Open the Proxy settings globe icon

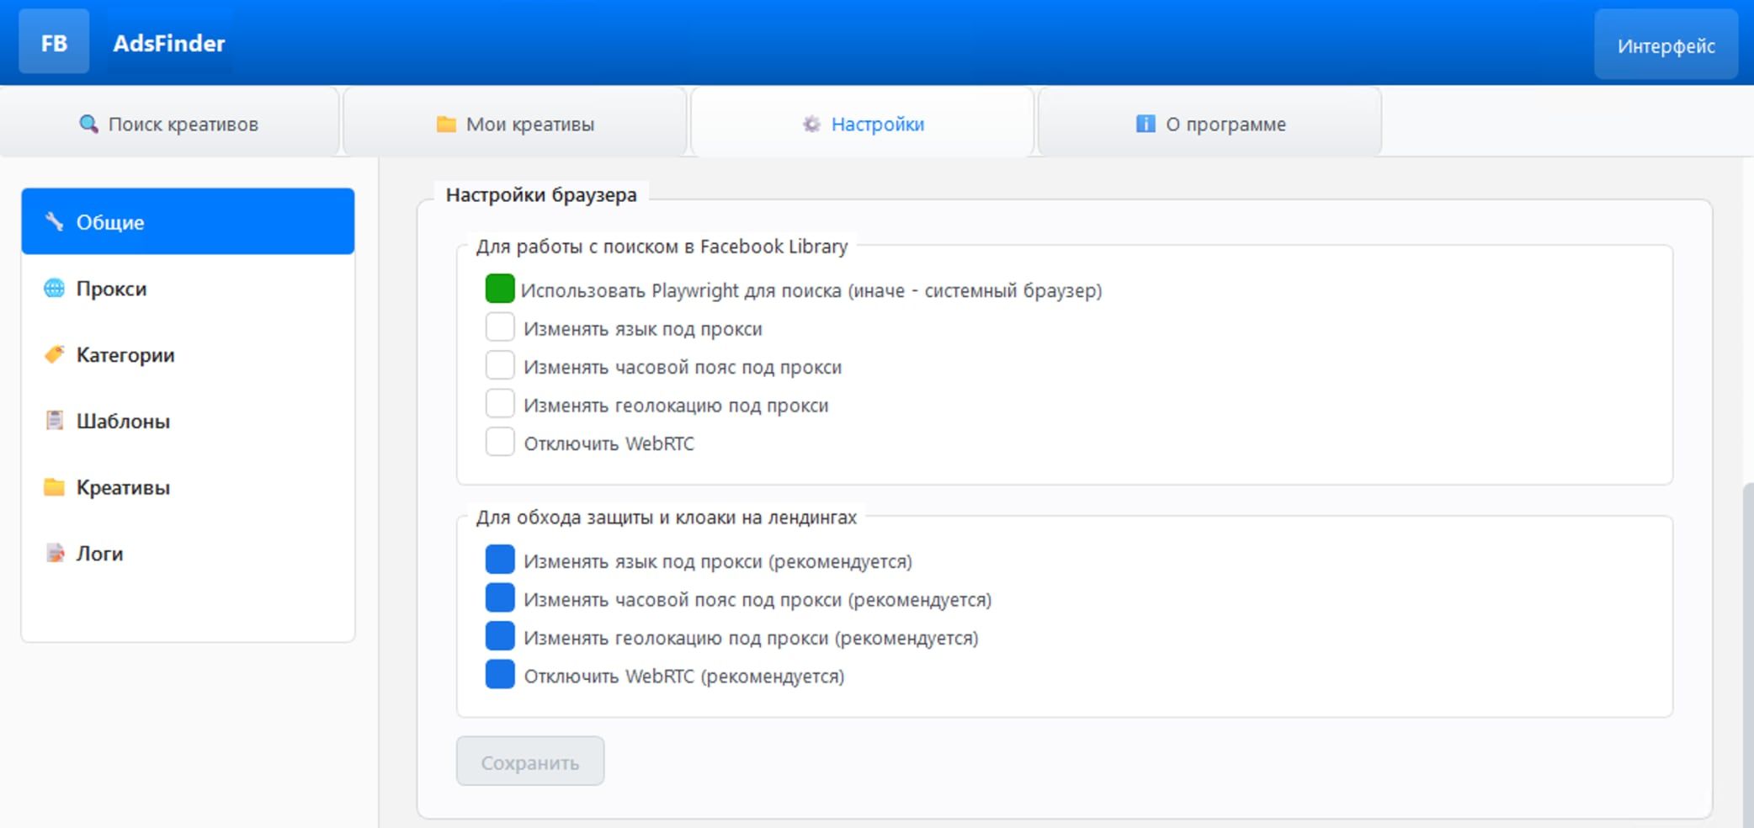pyautogui.click(x=54, y=289)
